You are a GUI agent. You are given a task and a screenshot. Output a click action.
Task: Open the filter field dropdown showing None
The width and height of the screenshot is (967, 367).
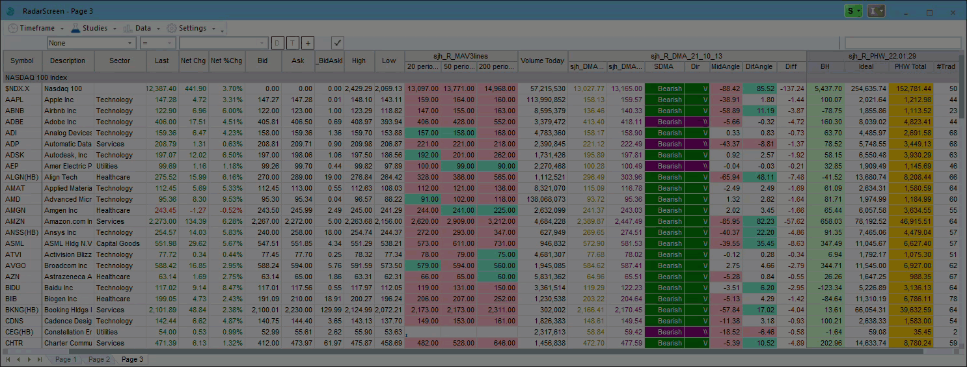click(x=91, y=43)
